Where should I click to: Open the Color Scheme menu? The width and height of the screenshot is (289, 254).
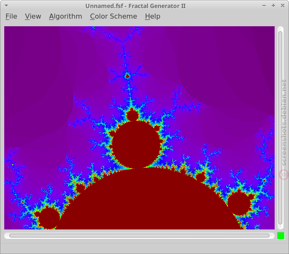[x=113, y=16]
